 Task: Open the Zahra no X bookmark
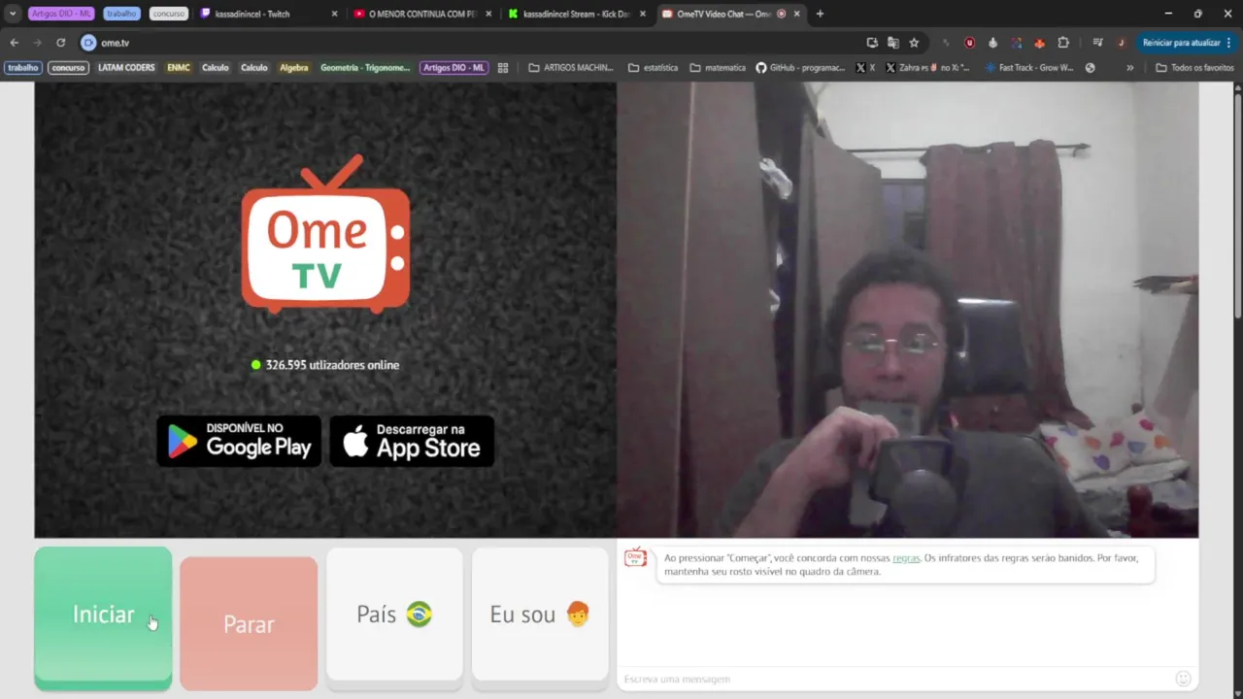pos(928,68)
